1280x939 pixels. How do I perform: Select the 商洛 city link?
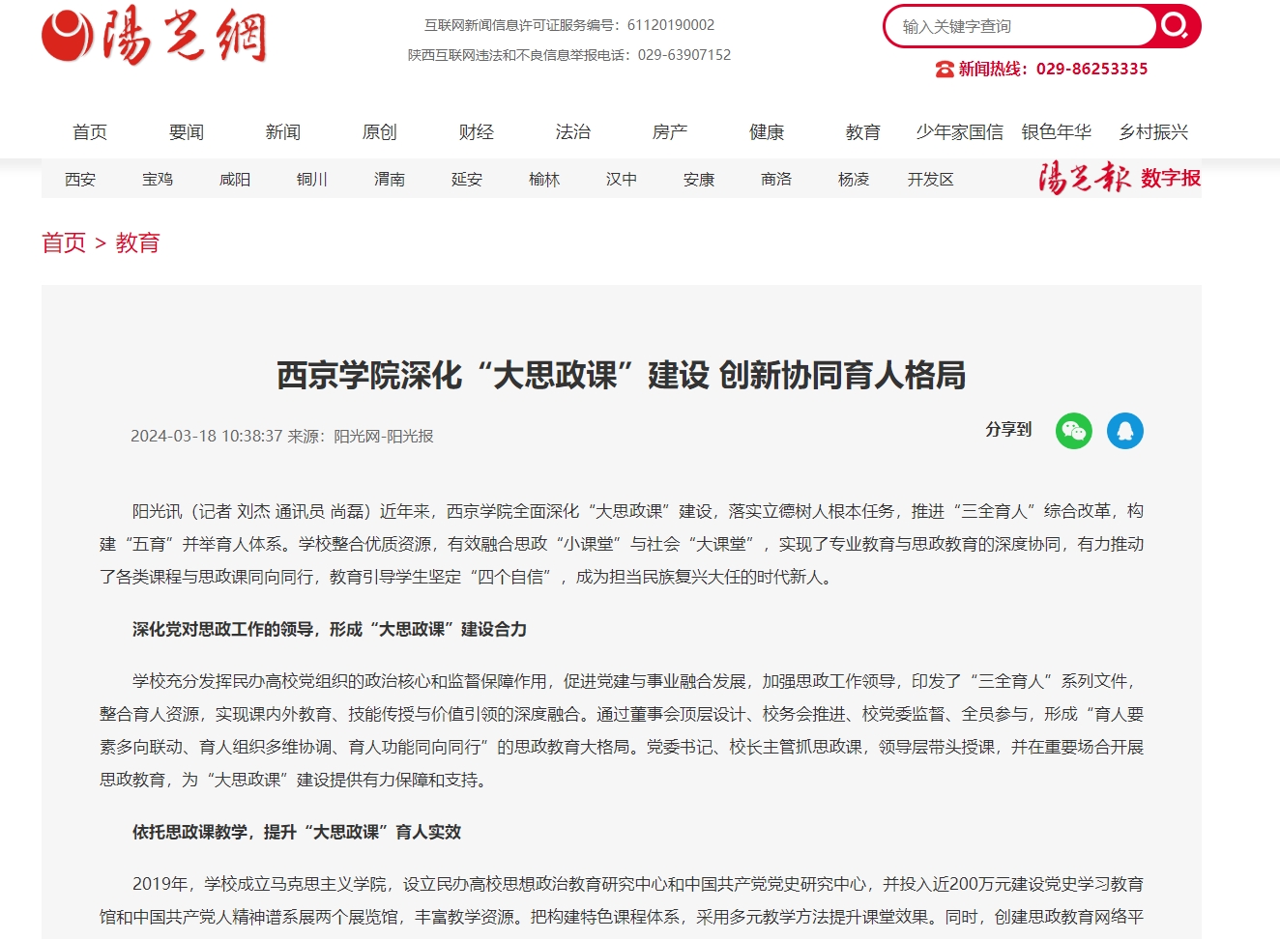776,180
